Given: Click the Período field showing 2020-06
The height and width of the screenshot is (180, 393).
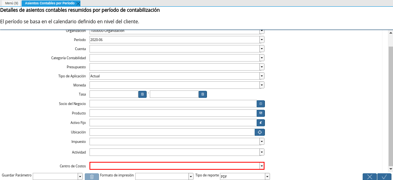Looking at the screenshot, I should tap(175, 39).
